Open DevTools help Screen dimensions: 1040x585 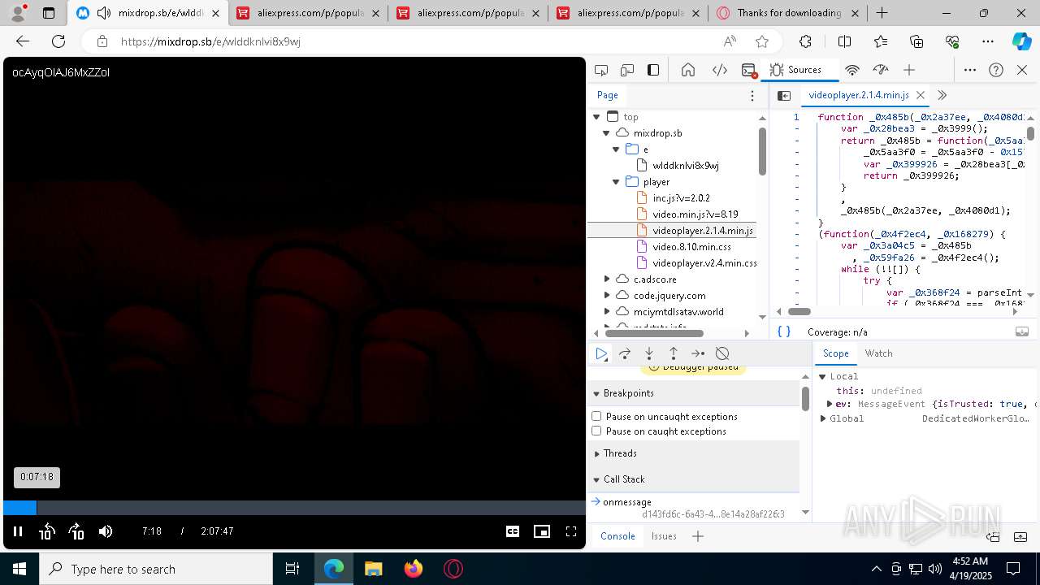(996, 70)
